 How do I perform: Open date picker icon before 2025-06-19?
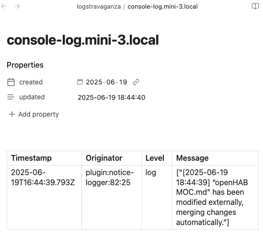pyautogui.click(x=80, y=82)
